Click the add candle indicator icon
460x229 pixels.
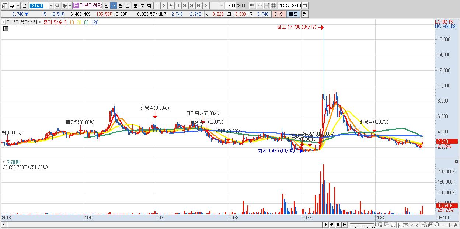252,6
